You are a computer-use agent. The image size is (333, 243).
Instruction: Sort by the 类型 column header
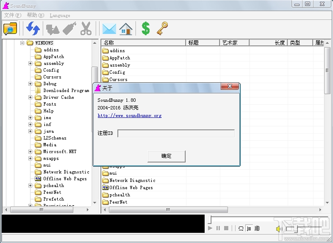[x=300, y=43]
